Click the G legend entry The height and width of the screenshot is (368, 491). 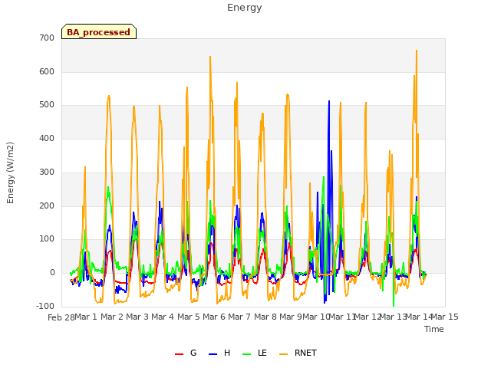(186, 353)
